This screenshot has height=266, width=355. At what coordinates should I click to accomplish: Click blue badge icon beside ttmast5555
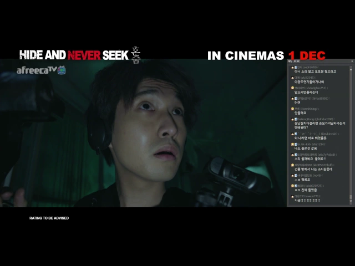(296, 99)
